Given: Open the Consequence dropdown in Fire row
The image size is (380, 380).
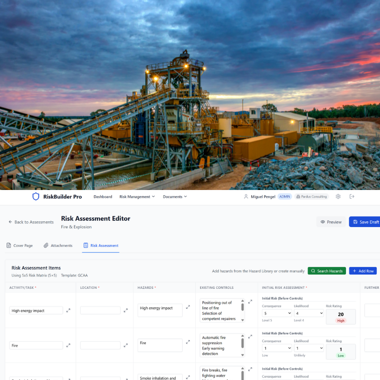Looking at the screenshot, I should tap(277, 348).
